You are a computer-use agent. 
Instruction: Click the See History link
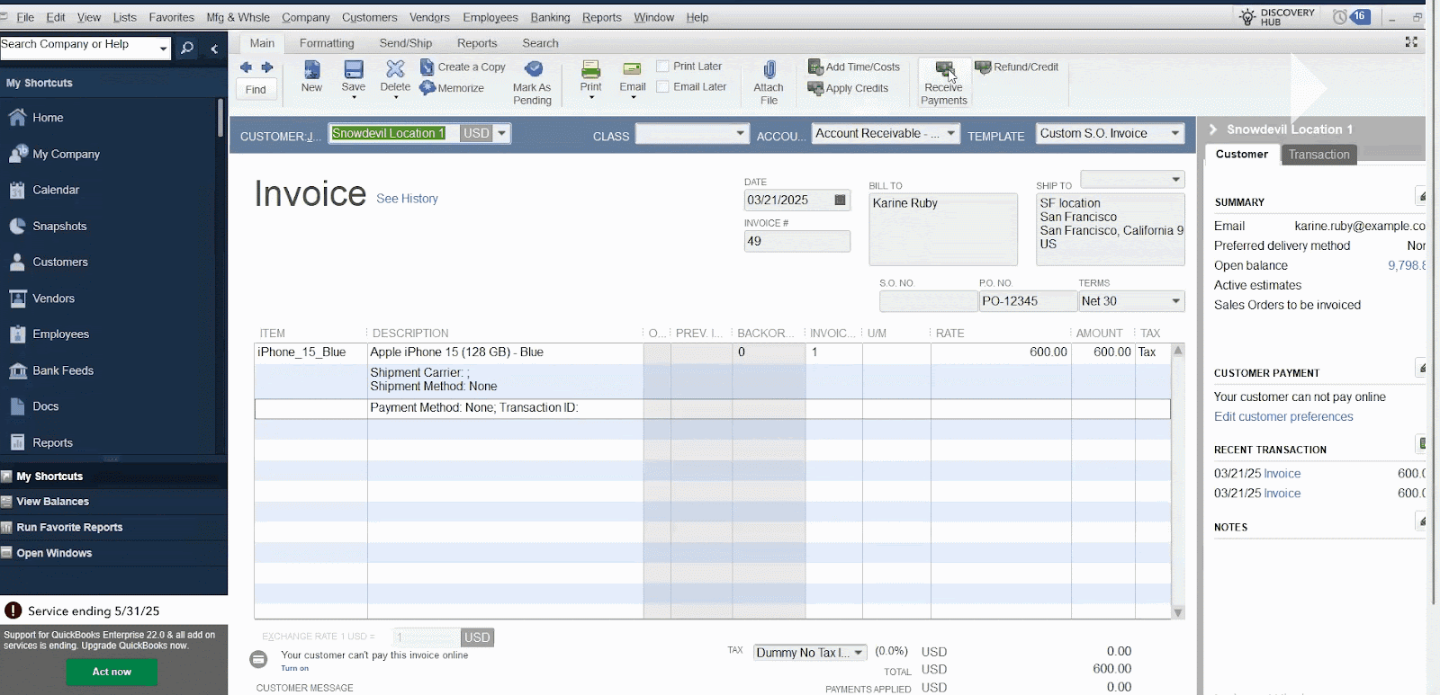407,199
